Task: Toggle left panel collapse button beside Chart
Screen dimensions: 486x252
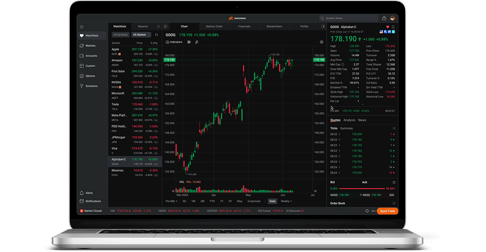Action: click(166, 26)
